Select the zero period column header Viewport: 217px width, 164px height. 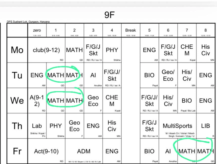pos(37,30)
